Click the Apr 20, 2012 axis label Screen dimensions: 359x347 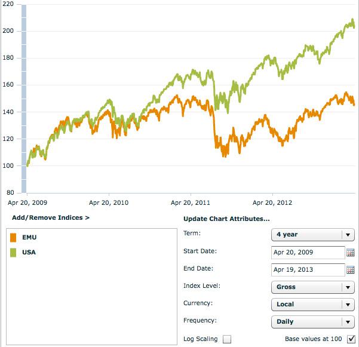[x=272, y=202]
